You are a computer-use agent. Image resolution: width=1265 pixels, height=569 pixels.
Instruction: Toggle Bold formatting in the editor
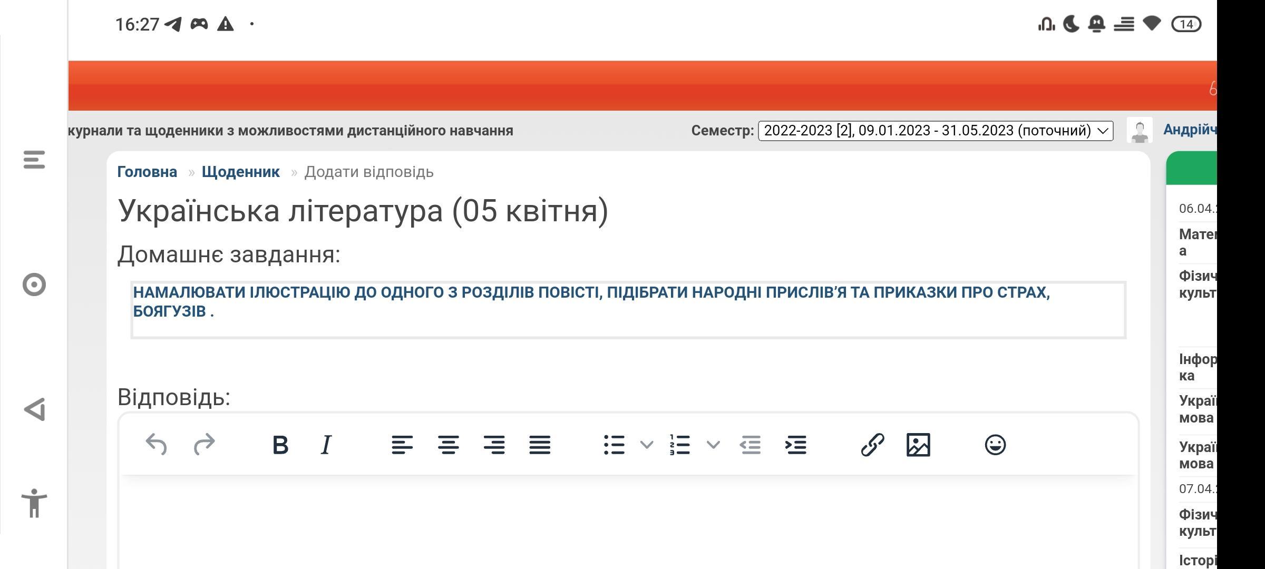[x=280, y=445]
